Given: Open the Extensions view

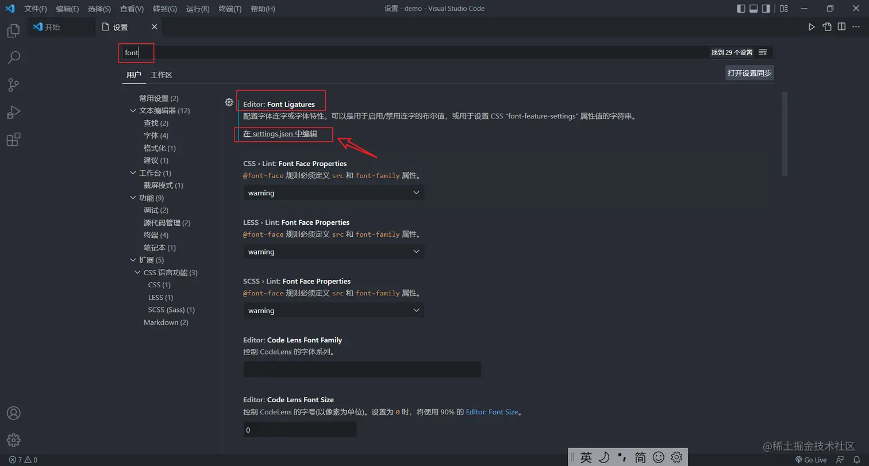Looking at the screenshot, I should tap(13, 140).
